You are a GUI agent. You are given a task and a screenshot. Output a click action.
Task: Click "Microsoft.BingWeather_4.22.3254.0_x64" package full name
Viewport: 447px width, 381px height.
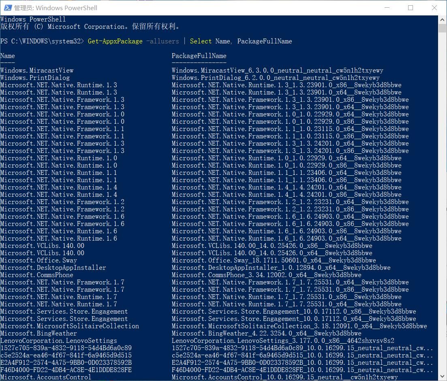pos(267,334)
